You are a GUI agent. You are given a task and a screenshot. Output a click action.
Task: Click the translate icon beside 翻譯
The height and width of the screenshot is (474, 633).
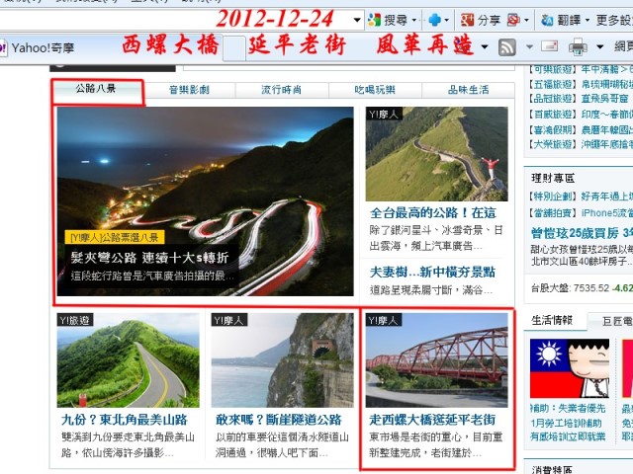pyautogui.click(x=547, y=20)
